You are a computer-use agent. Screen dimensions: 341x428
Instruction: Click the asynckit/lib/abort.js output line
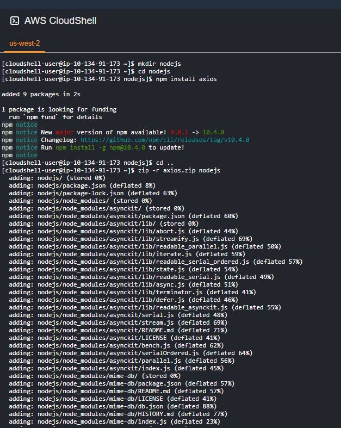(x=123, y=231)
